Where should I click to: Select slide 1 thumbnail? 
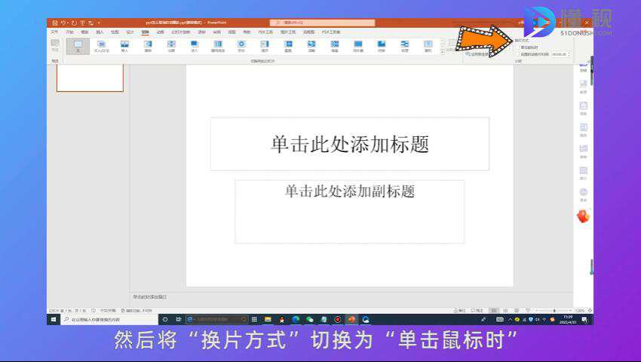[90, 78]
